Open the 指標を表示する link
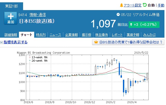 (16, 42)
